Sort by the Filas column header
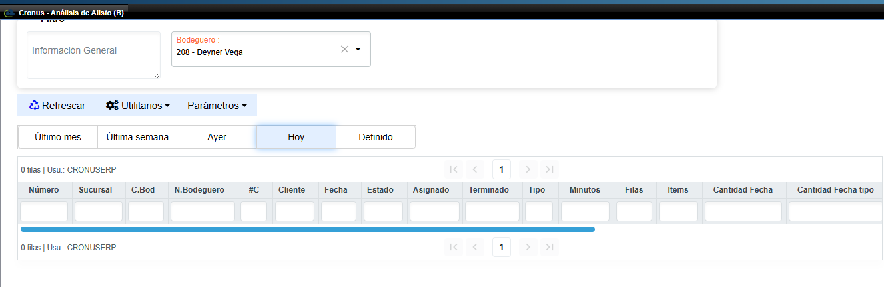 (634, 190)
